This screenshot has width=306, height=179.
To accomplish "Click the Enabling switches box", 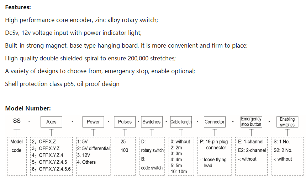I will click(287, 122).
